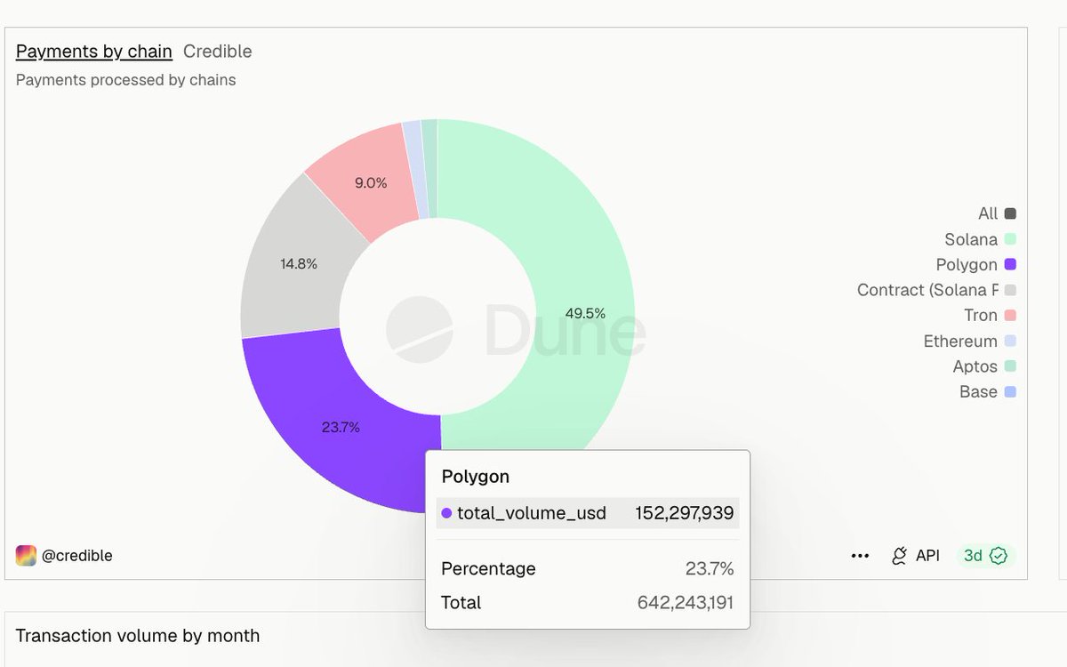This screenshot has width=1067, height=667.
Task: Open the Credible dashboard link beside title
Action: 218,52
